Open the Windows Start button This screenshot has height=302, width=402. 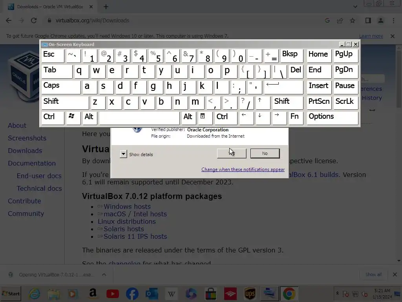(x=11, y=294)
